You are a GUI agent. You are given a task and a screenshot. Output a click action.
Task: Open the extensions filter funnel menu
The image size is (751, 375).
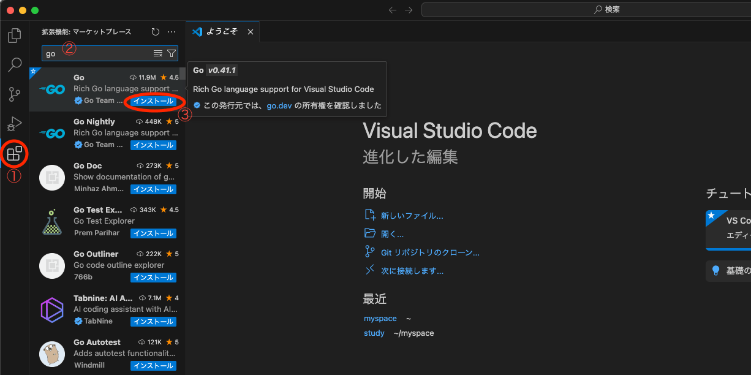(172, 53)
